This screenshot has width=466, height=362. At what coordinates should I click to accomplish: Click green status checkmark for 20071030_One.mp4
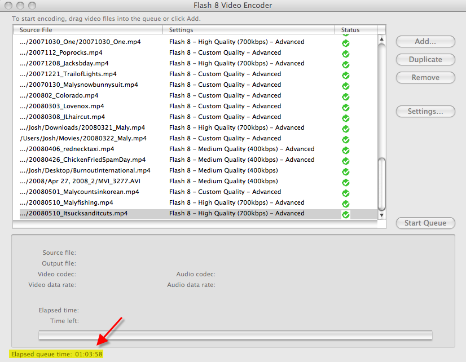[x=345, y=43]
